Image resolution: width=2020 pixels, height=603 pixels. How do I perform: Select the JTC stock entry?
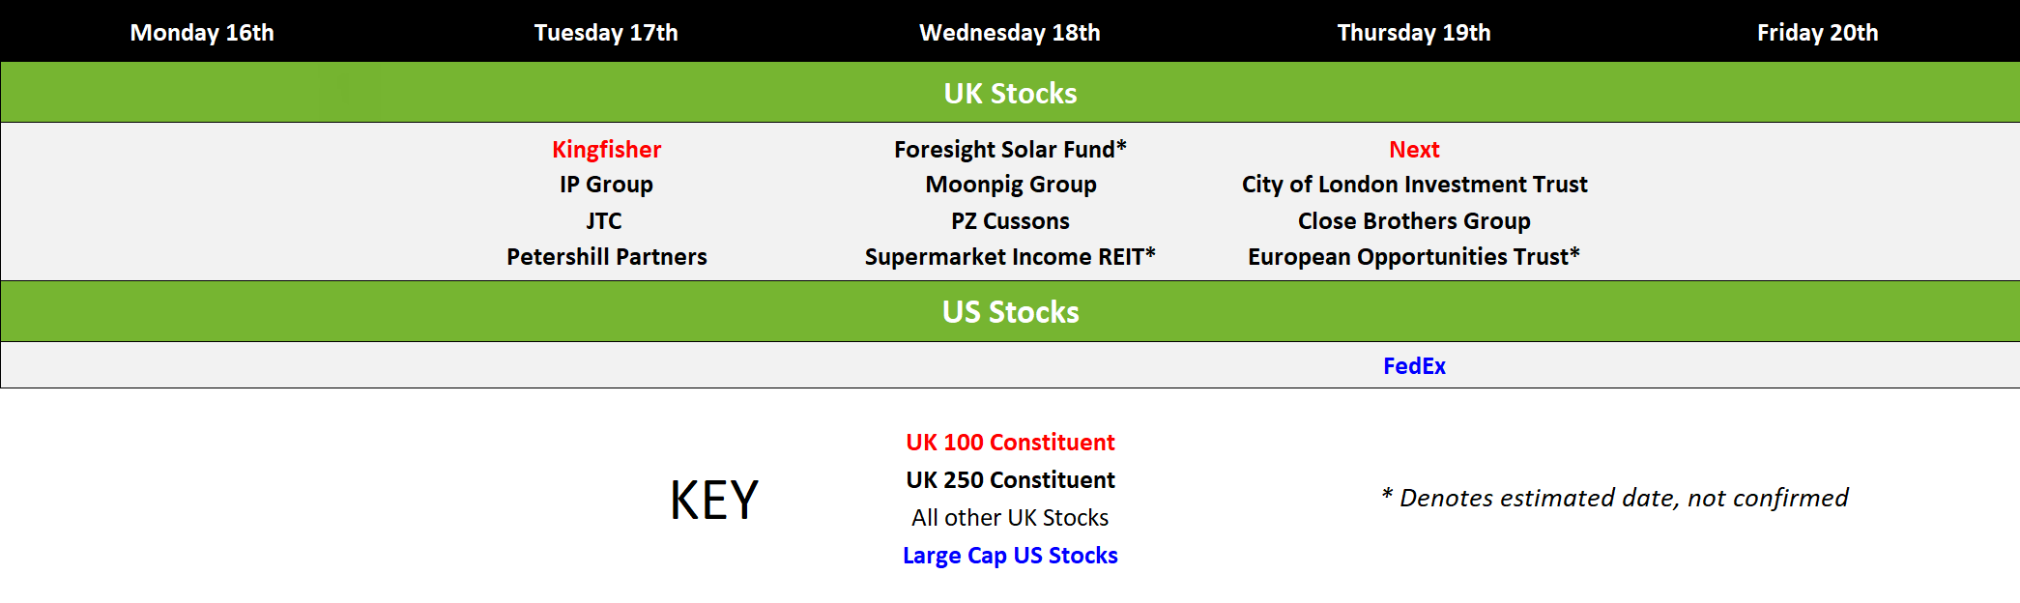point(604,220)
